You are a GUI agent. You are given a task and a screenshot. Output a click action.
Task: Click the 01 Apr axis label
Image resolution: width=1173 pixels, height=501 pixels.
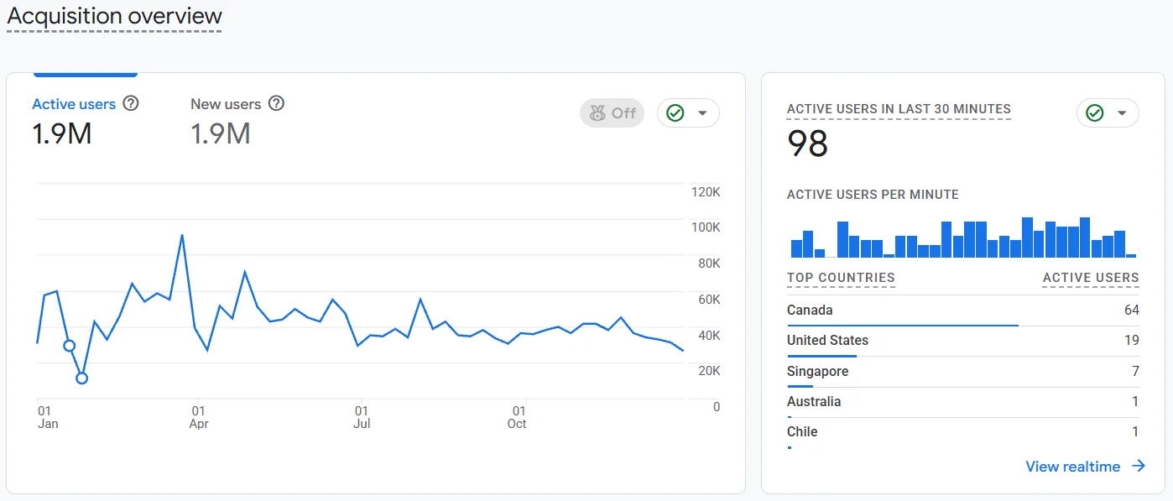199,418
